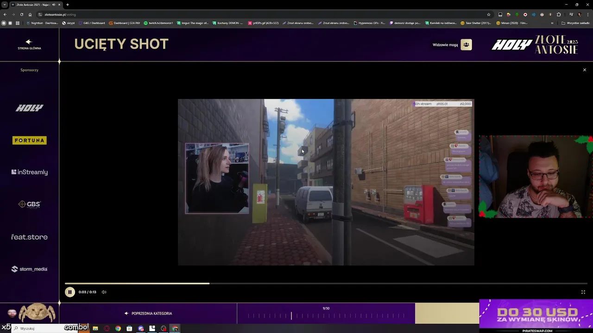Open the Hypnnnoss GIFs bookmark

(x=369, y=23)
